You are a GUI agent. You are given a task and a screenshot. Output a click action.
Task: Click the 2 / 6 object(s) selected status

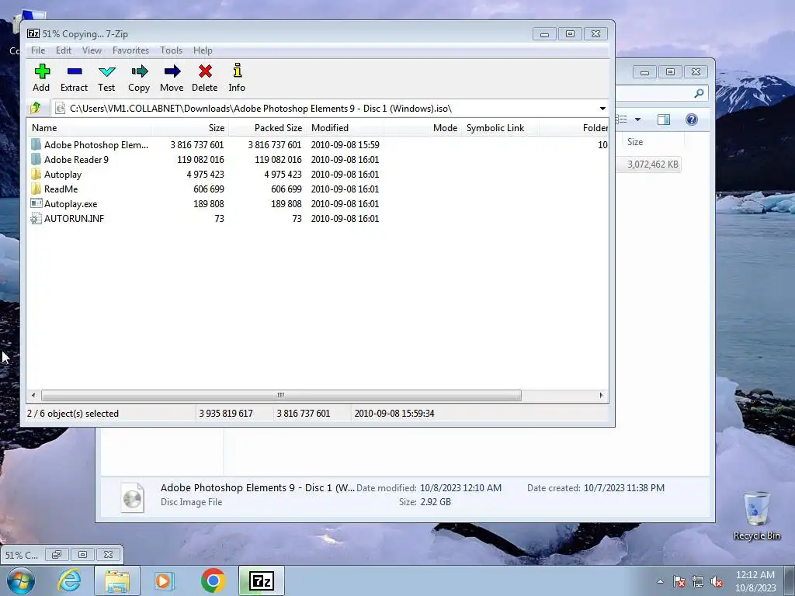(72, 414)
